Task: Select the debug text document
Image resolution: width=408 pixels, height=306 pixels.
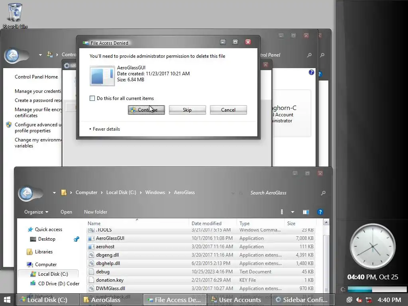Action: [201, 272]
